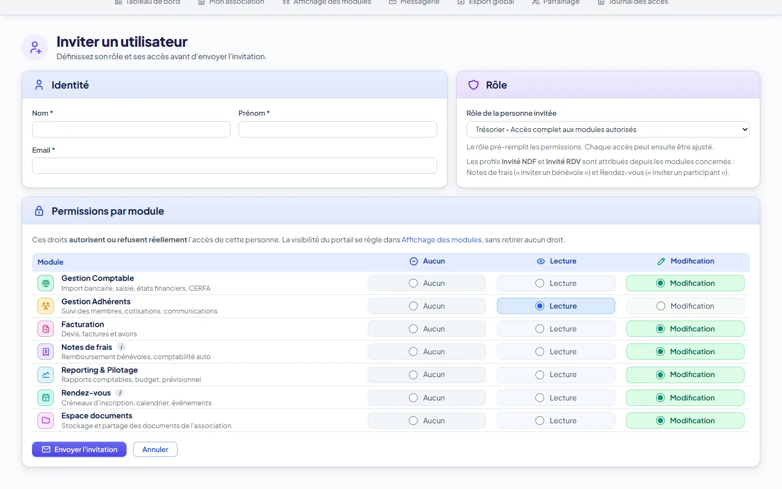Go to Messagerie in the top navigation
This screenshot has height=489, width=782.
pyautogui.click(x=414, y=3)
